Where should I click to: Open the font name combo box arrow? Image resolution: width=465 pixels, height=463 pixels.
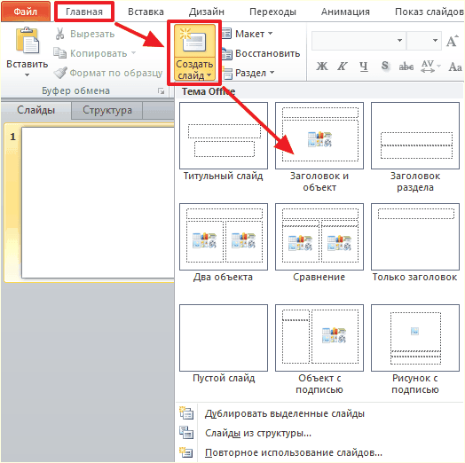point(399,40)
